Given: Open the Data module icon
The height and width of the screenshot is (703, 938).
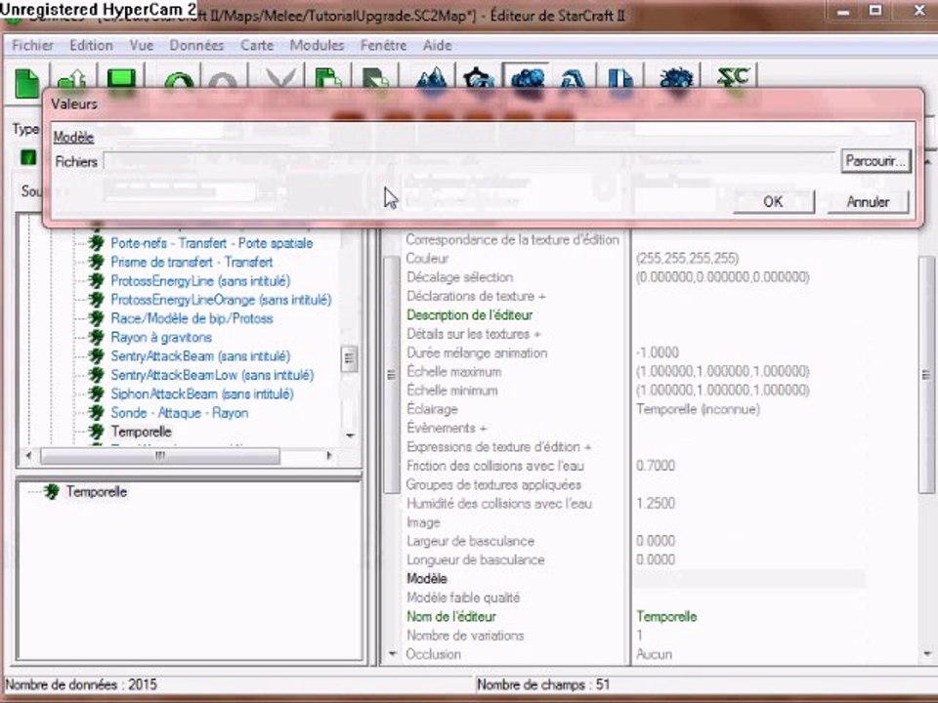Looking at the screenshot, I should tap(527, 79).
